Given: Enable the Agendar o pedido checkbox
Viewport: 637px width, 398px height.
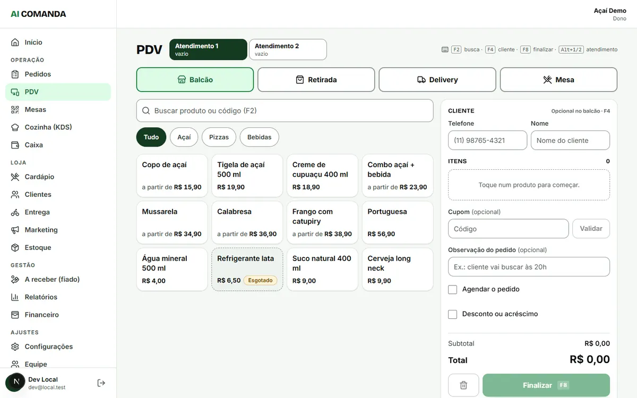Looking at the screenshot, I should pyautogui.click(x=453, y=290).
